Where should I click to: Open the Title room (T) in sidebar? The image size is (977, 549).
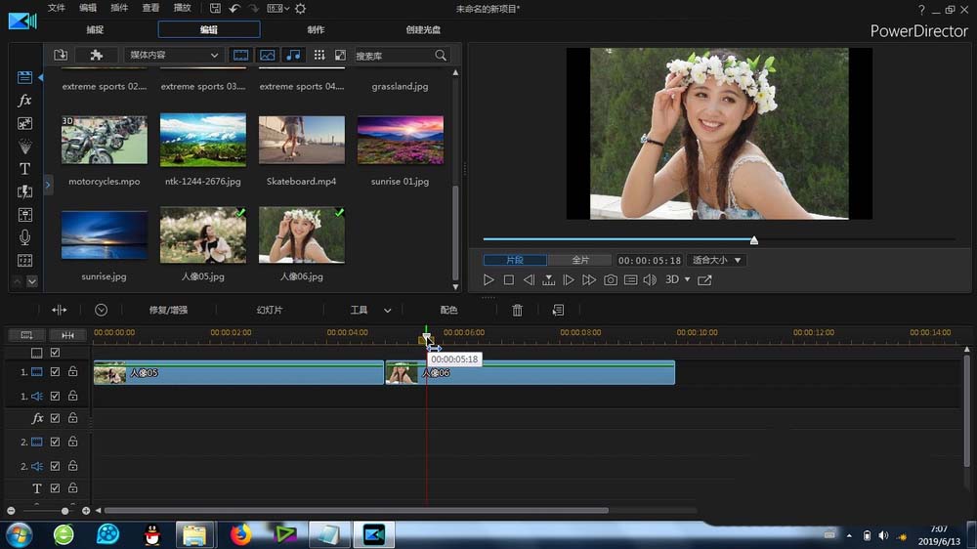point(25,169)
